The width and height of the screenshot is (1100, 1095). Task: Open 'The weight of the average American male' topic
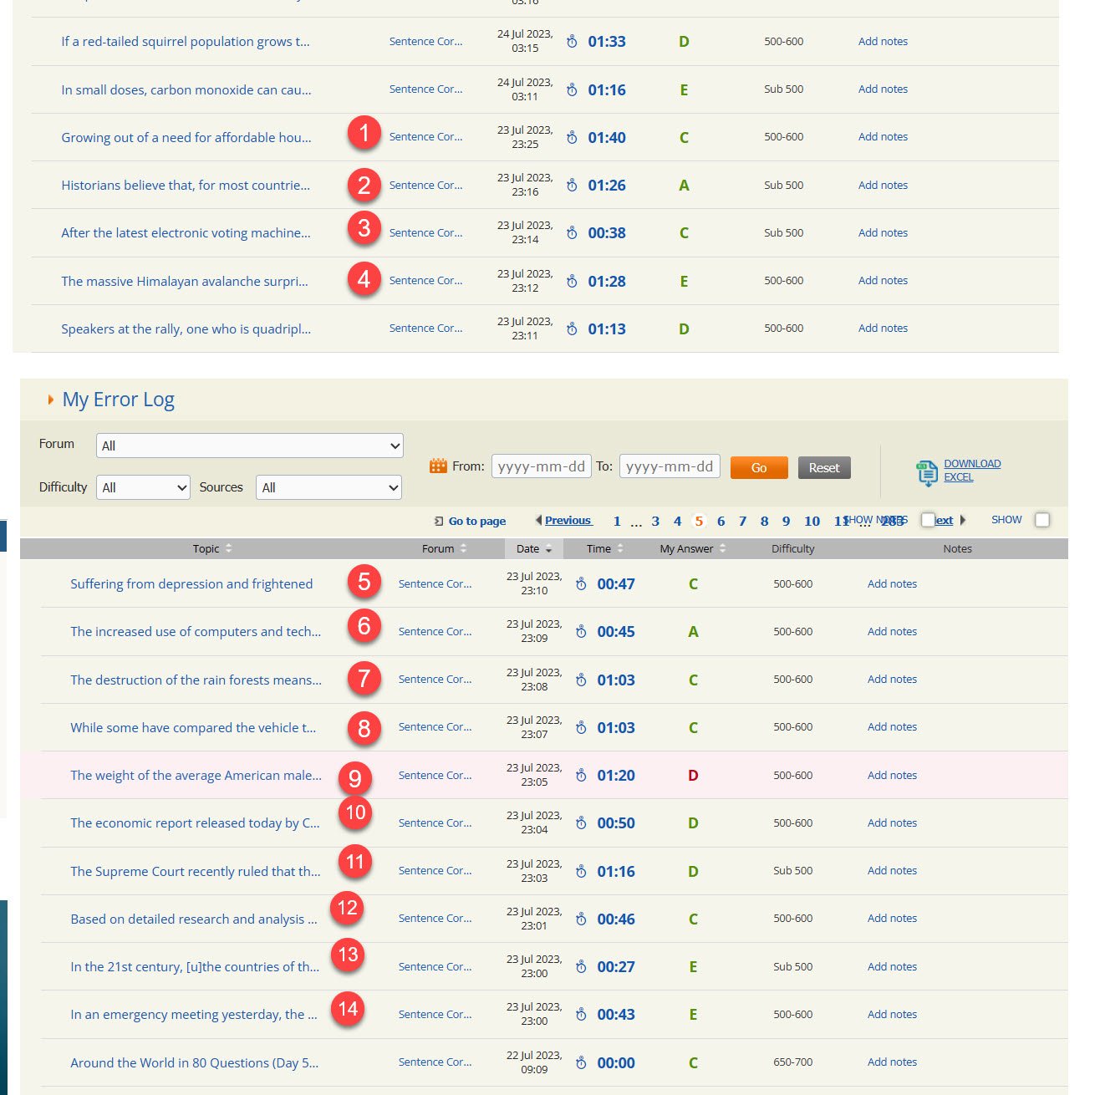click(x=196, y=776)
